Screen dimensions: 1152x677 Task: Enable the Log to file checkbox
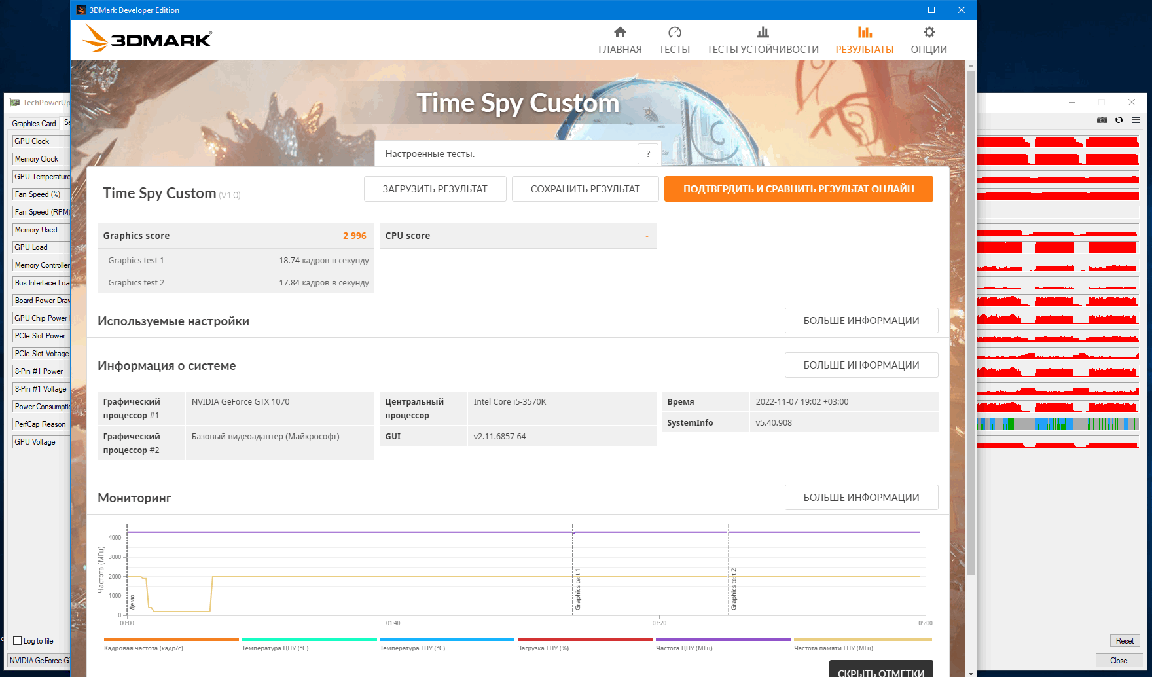coord(18,641)
